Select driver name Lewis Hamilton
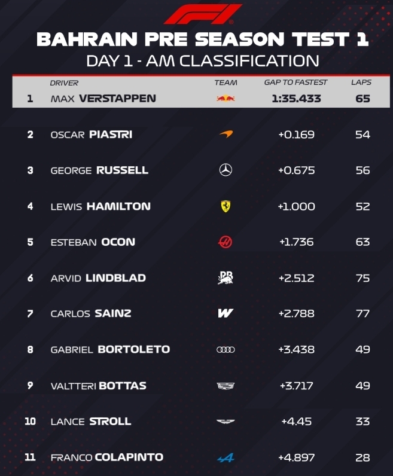Viewport: 393px width, 476px height. click(100, 206)
